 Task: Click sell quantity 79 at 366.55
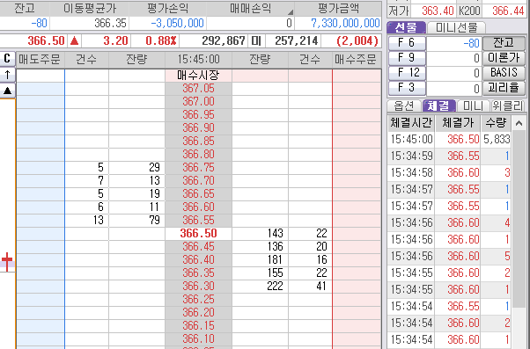click(154, 220)
